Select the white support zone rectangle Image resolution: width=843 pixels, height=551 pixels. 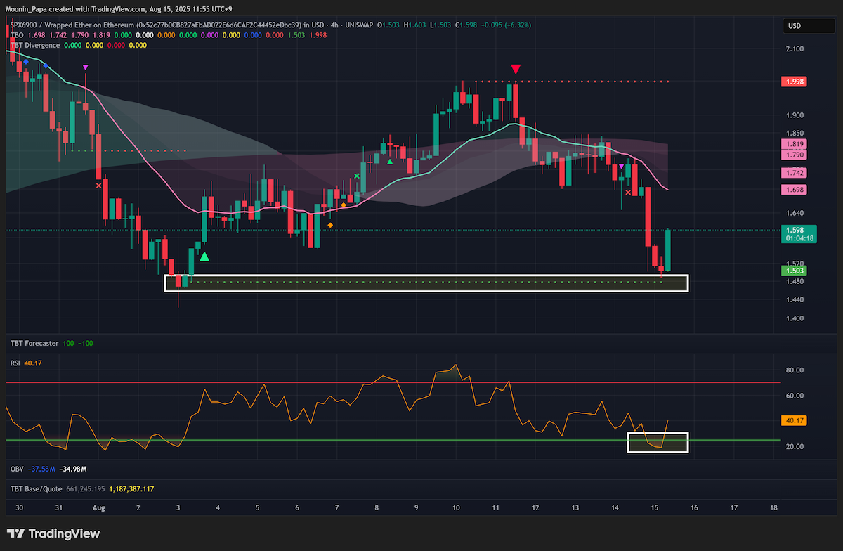pyautogui.click(x=426, y=283)
